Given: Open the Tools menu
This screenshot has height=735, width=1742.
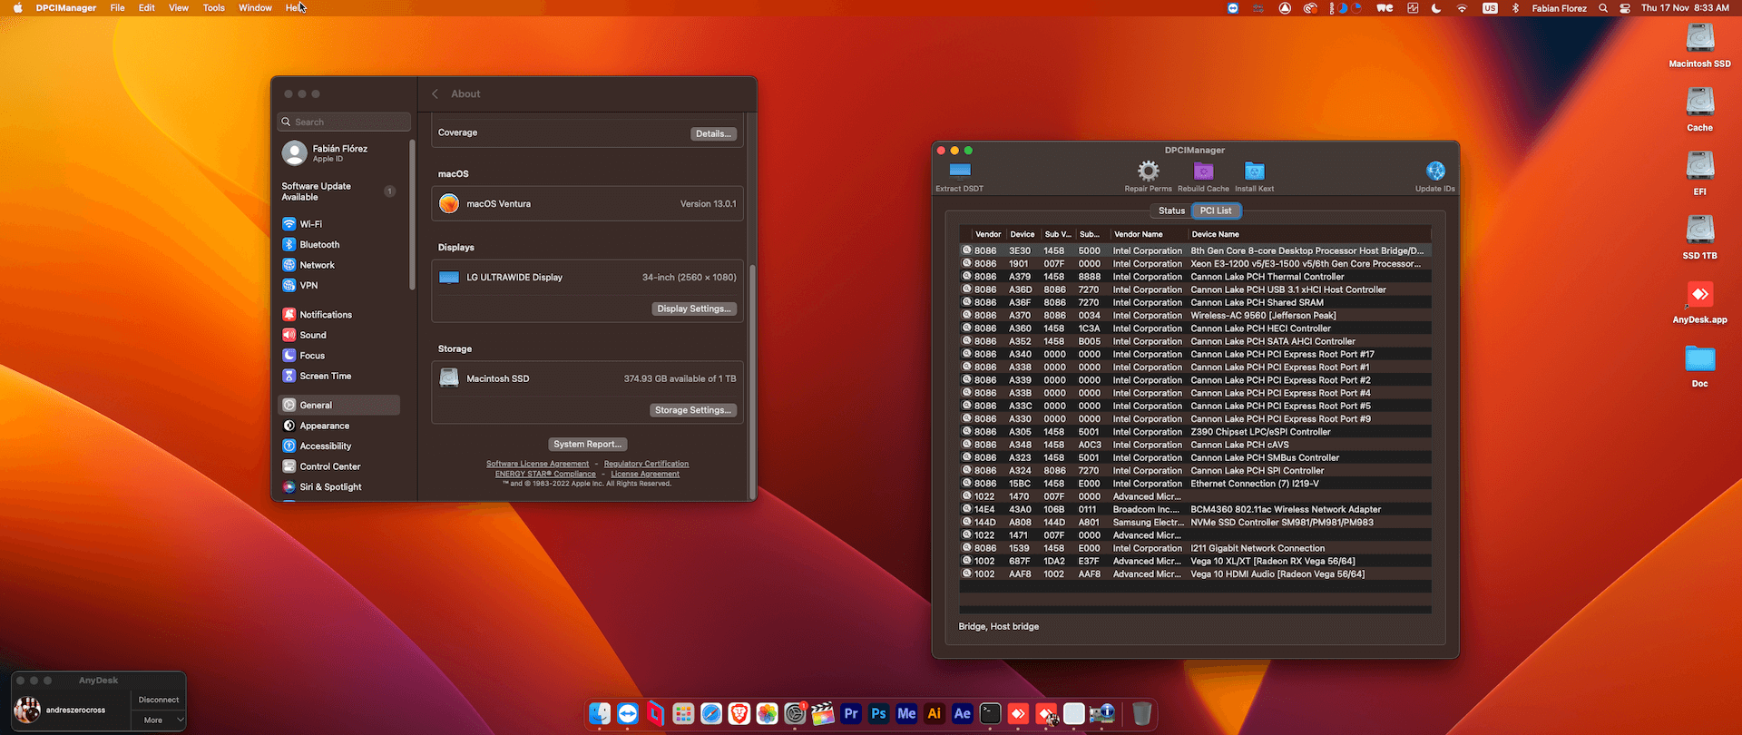Looking at the screenshot, I should pos(214,8).
